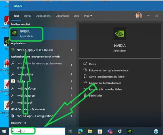Select the Tout tab
The height and width of the screenshot is (135, 163).
[16, 16]
